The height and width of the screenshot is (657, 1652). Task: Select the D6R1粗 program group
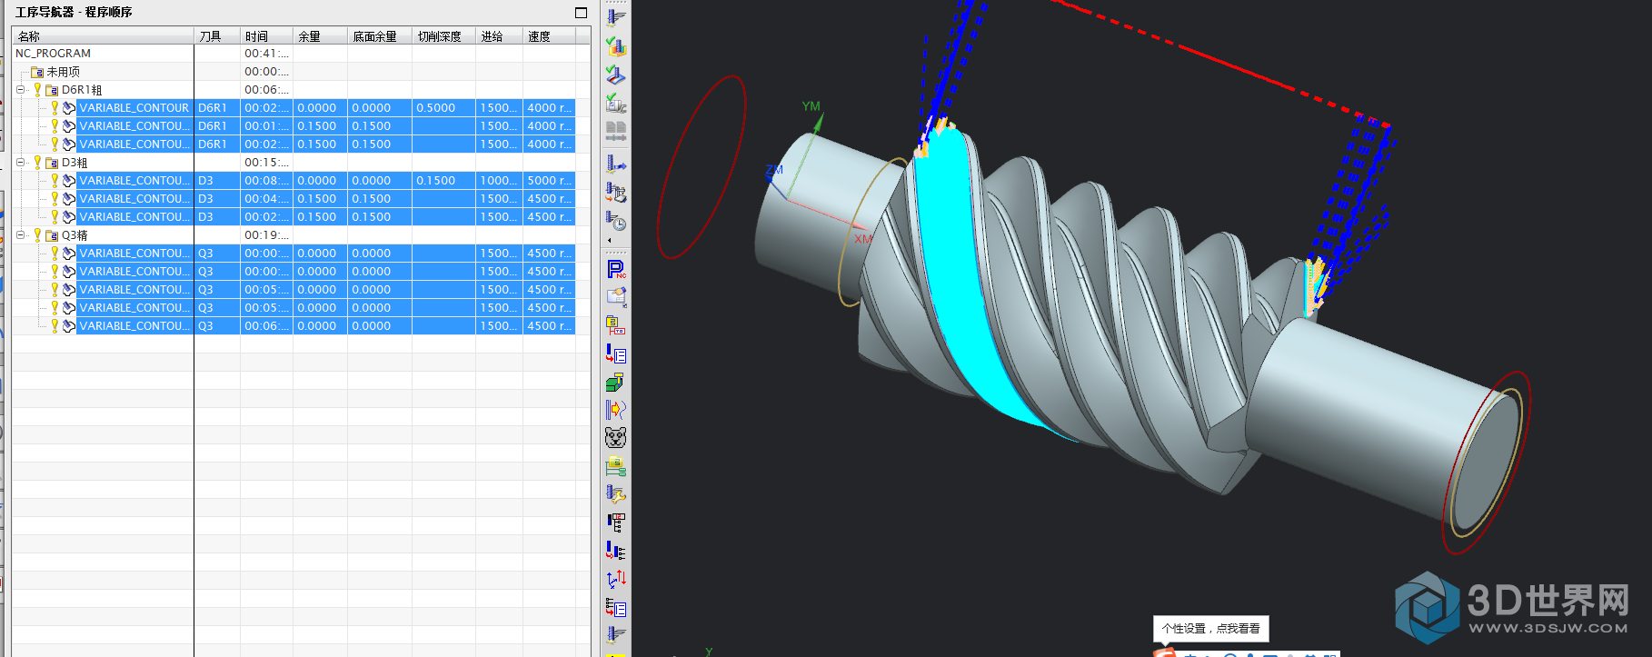point(82,90)
